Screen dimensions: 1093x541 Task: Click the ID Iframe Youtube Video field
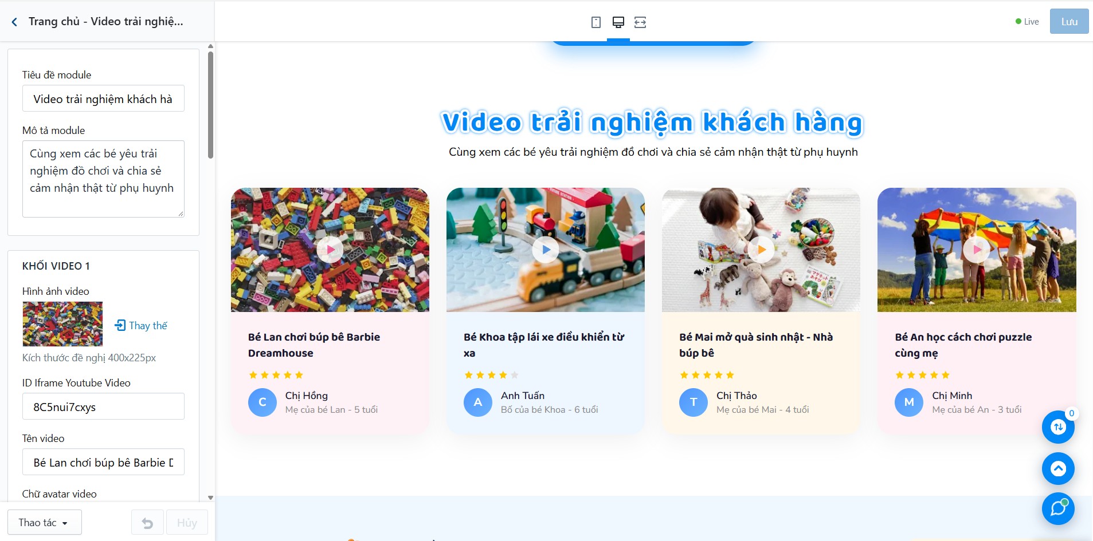pos(103,406)
